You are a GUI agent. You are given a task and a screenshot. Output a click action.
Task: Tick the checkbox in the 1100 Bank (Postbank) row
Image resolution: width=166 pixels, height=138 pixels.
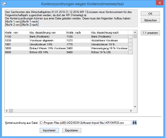130,37
